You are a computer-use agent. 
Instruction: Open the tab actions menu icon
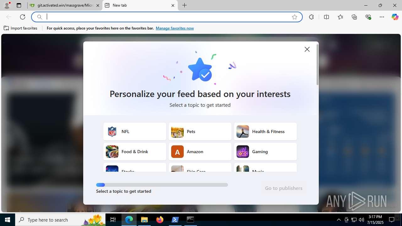(19, 5)
